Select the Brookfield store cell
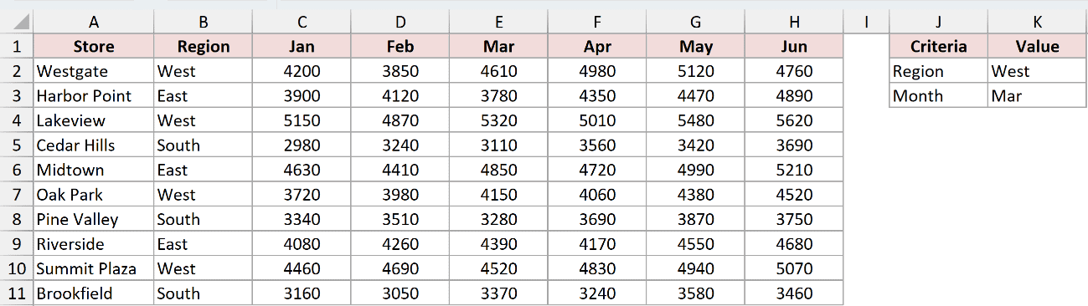 pos(94,293)
